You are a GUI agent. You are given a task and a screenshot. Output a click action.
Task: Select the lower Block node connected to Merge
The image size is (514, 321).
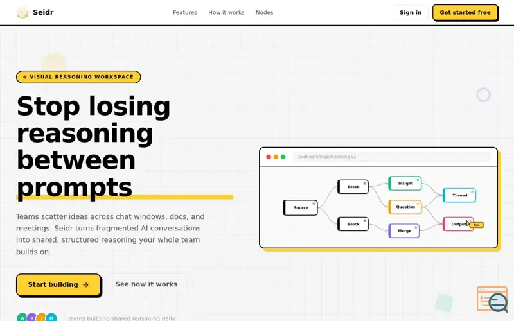pyautogui.click(x=353, y=224)
